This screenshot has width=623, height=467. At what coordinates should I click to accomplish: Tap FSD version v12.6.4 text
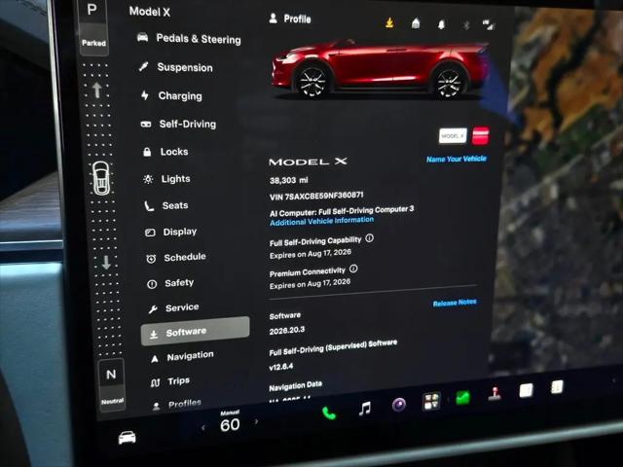click(x=281, y=367)
